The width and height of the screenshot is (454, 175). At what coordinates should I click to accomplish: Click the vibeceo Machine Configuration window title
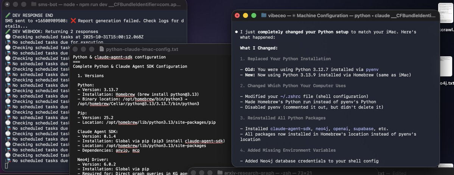click(x=352, y=15)
